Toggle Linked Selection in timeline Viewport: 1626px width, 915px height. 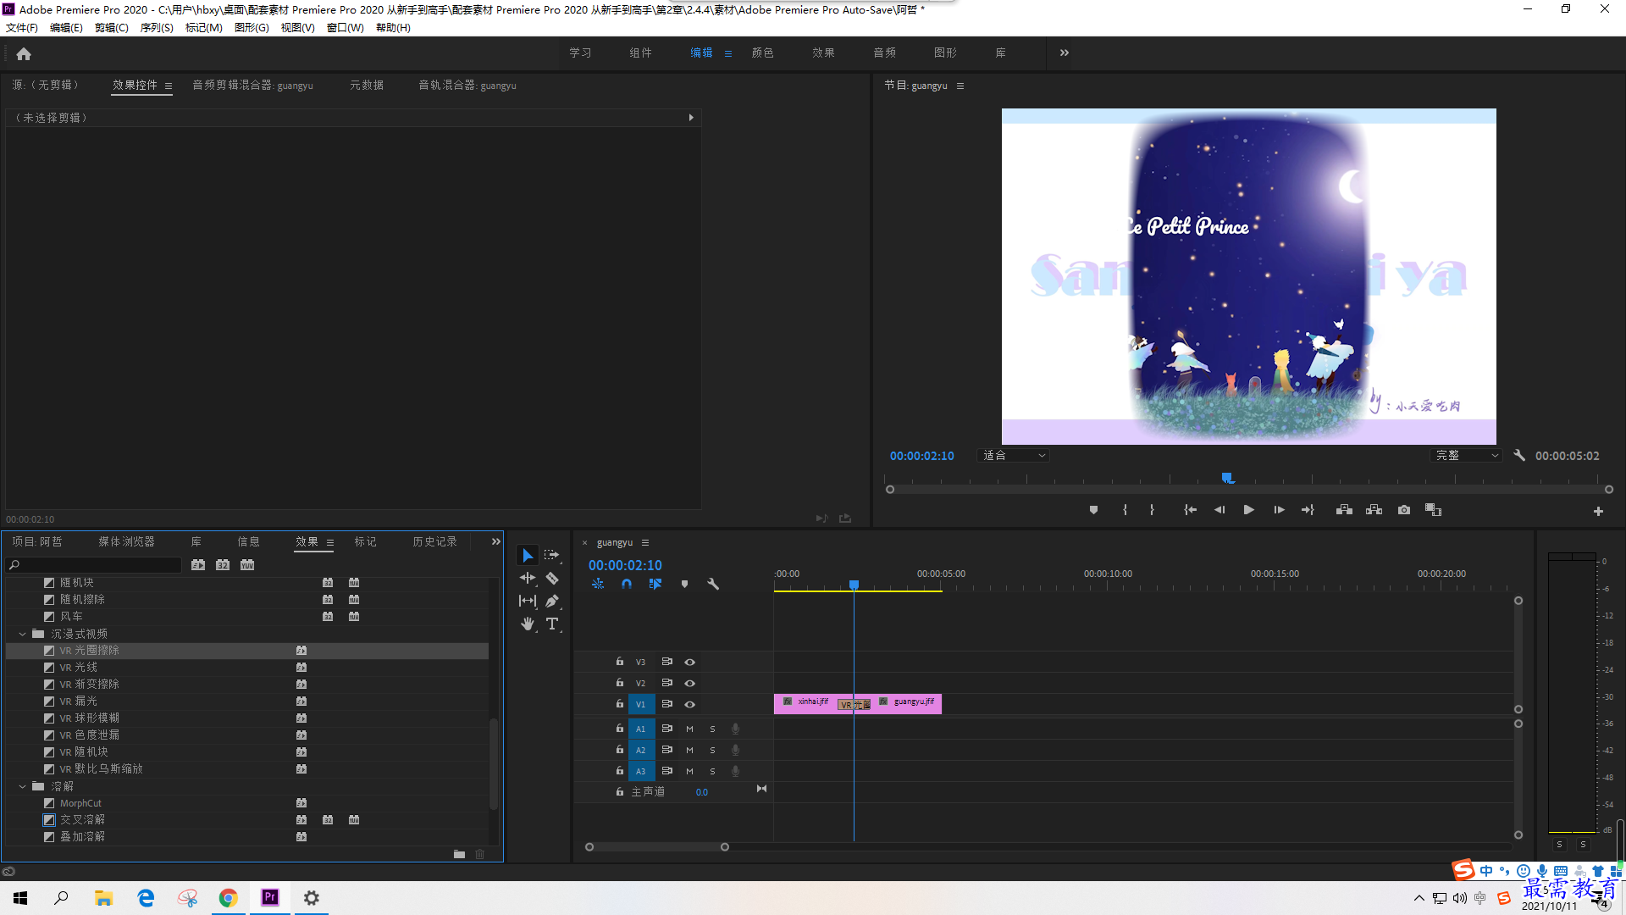(655, 584)
